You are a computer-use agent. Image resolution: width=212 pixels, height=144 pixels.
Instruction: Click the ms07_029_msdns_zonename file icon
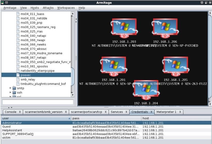pyautogui.click(x=18, y=53)
